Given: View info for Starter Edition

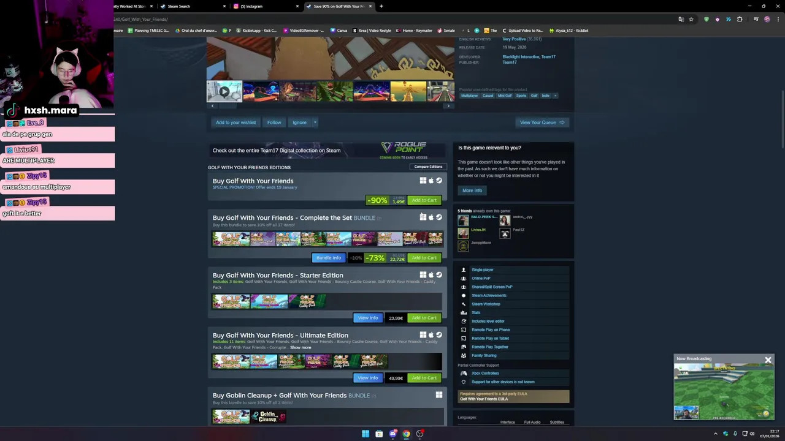Looking at the screenshot, I should point(368,318).
